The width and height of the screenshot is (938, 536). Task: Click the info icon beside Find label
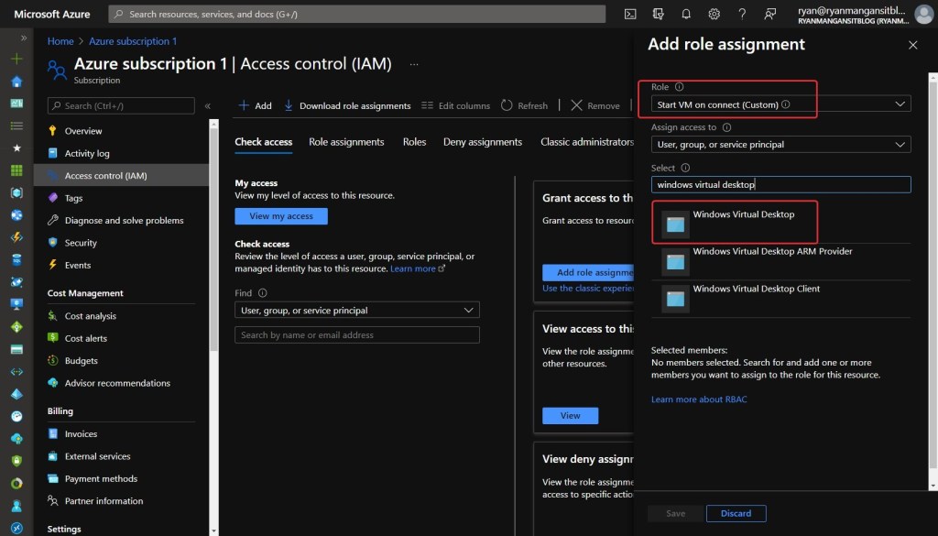pyautogui.click(x=263, y=293)
